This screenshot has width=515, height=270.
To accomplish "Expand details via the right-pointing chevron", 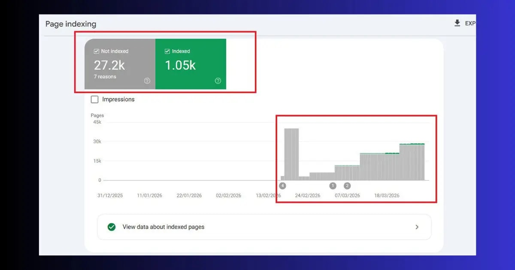I will point(417,227).
